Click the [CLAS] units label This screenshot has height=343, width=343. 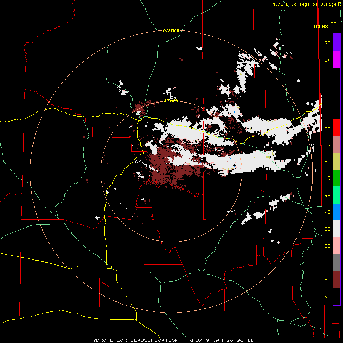[322, 26]
